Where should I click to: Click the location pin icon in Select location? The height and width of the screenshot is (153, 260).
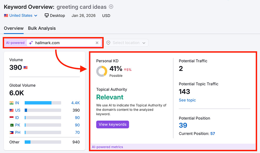point(108,43)
